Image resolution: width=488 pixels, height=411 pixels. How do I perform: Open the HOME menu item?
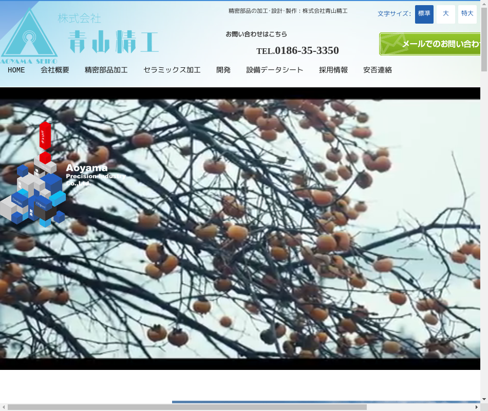click(x=16, y=70)
